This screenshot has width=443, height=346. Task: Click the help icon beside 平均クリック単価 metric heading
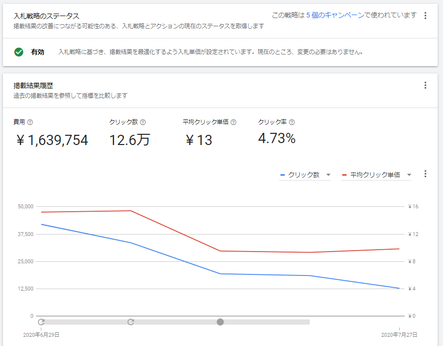click(x=233, y=122)
